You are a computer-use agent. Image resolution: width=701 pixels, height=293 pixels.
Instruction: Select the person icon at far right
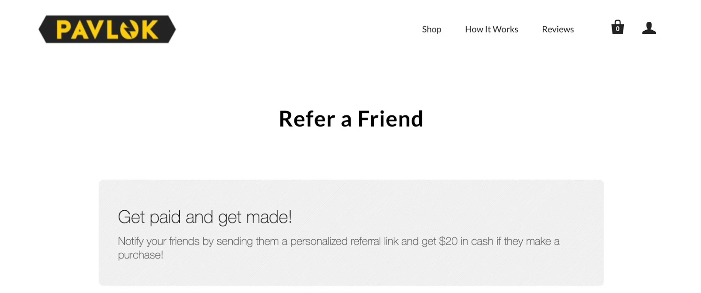click(x=649, y=28)
